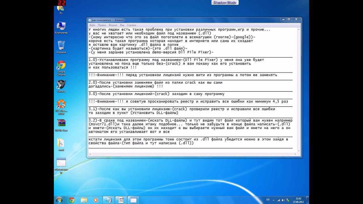Click the Show desktop strip
The image size is (363, 204).
pyautogui.click(x=307, y=200)
